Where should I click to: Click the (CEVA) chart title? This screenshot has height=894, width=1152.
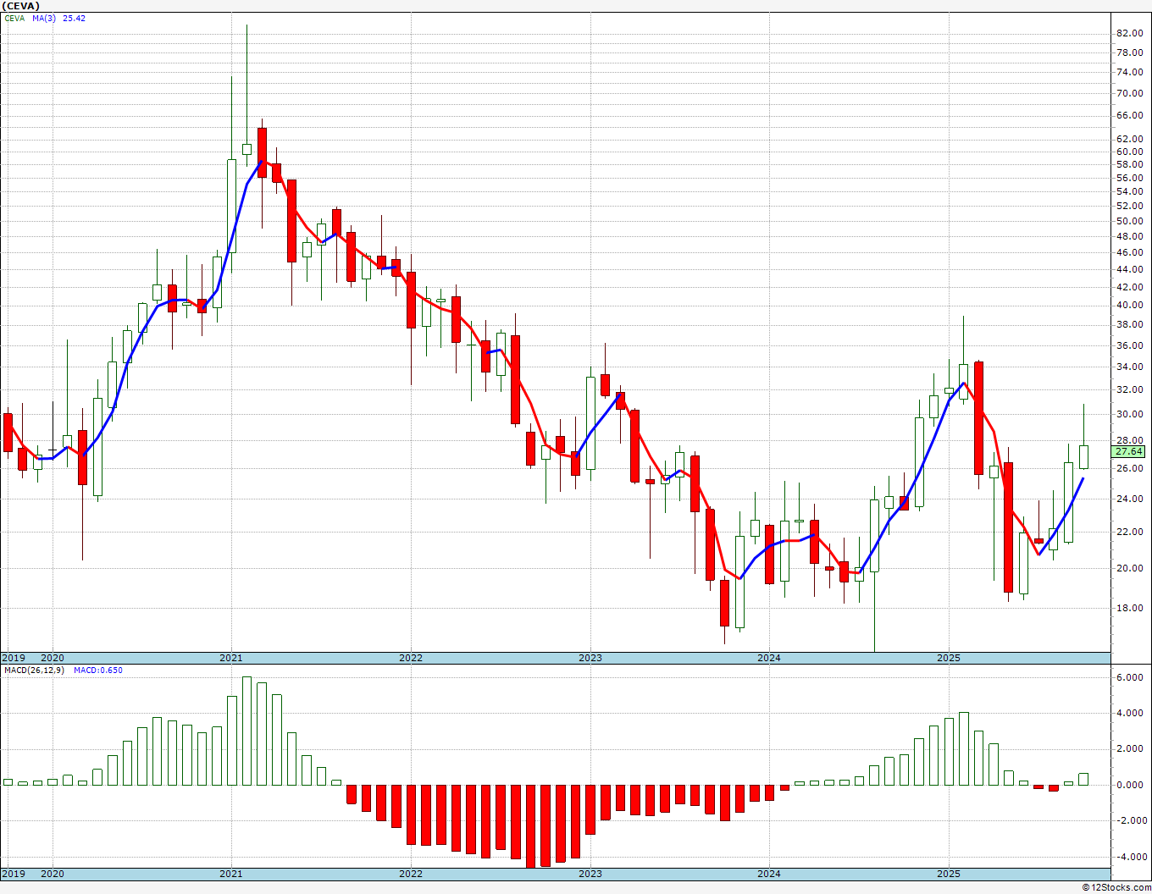[20, 6]
